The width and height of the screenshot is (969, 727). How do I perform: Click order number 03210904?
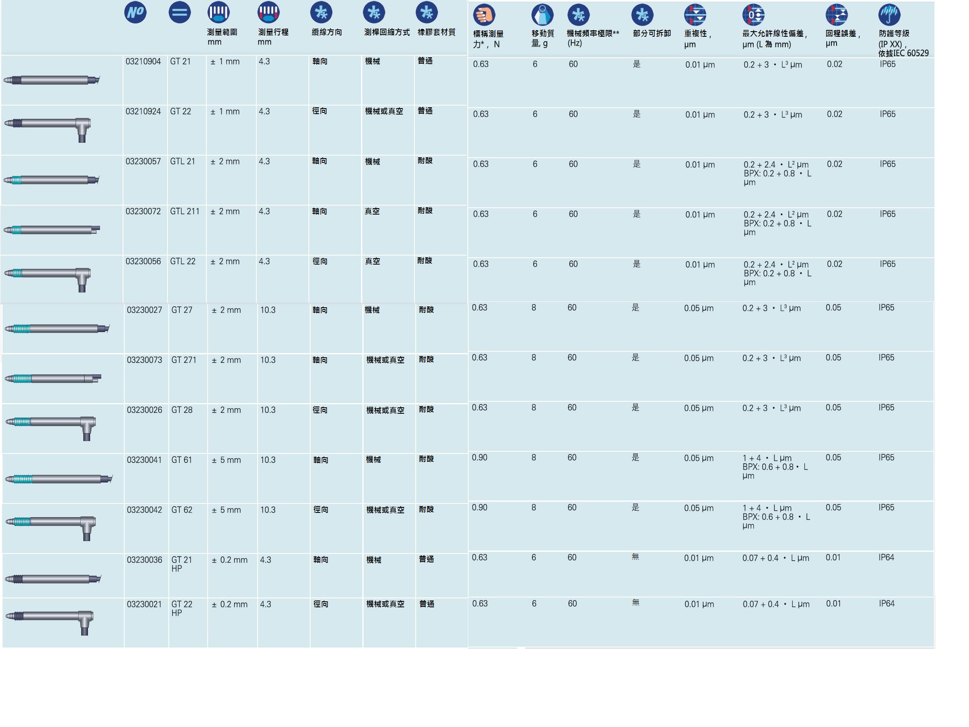tap(143, 62)
